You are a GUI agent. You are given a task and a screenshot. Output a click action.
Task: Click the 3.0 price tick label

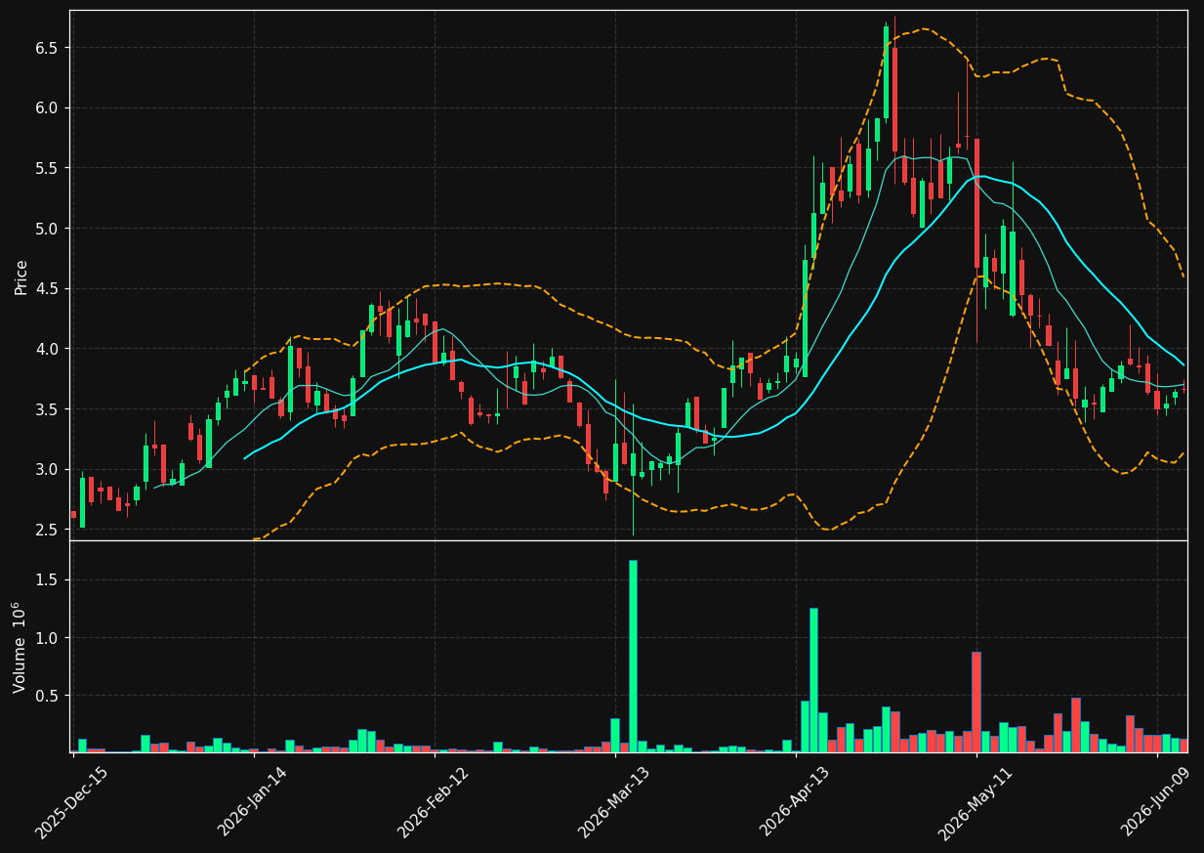click(x=49, y=470)
